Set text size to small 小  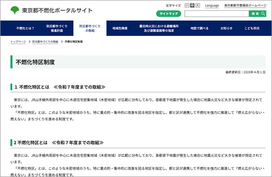(187, 5)
